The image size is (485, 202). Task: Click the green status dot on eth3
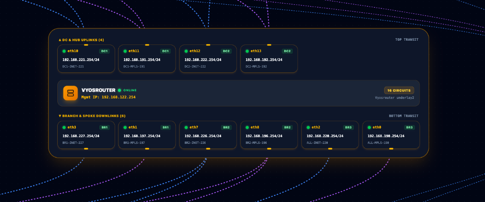tap(64, 127)
